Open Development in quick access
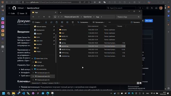 coord(40,30)
